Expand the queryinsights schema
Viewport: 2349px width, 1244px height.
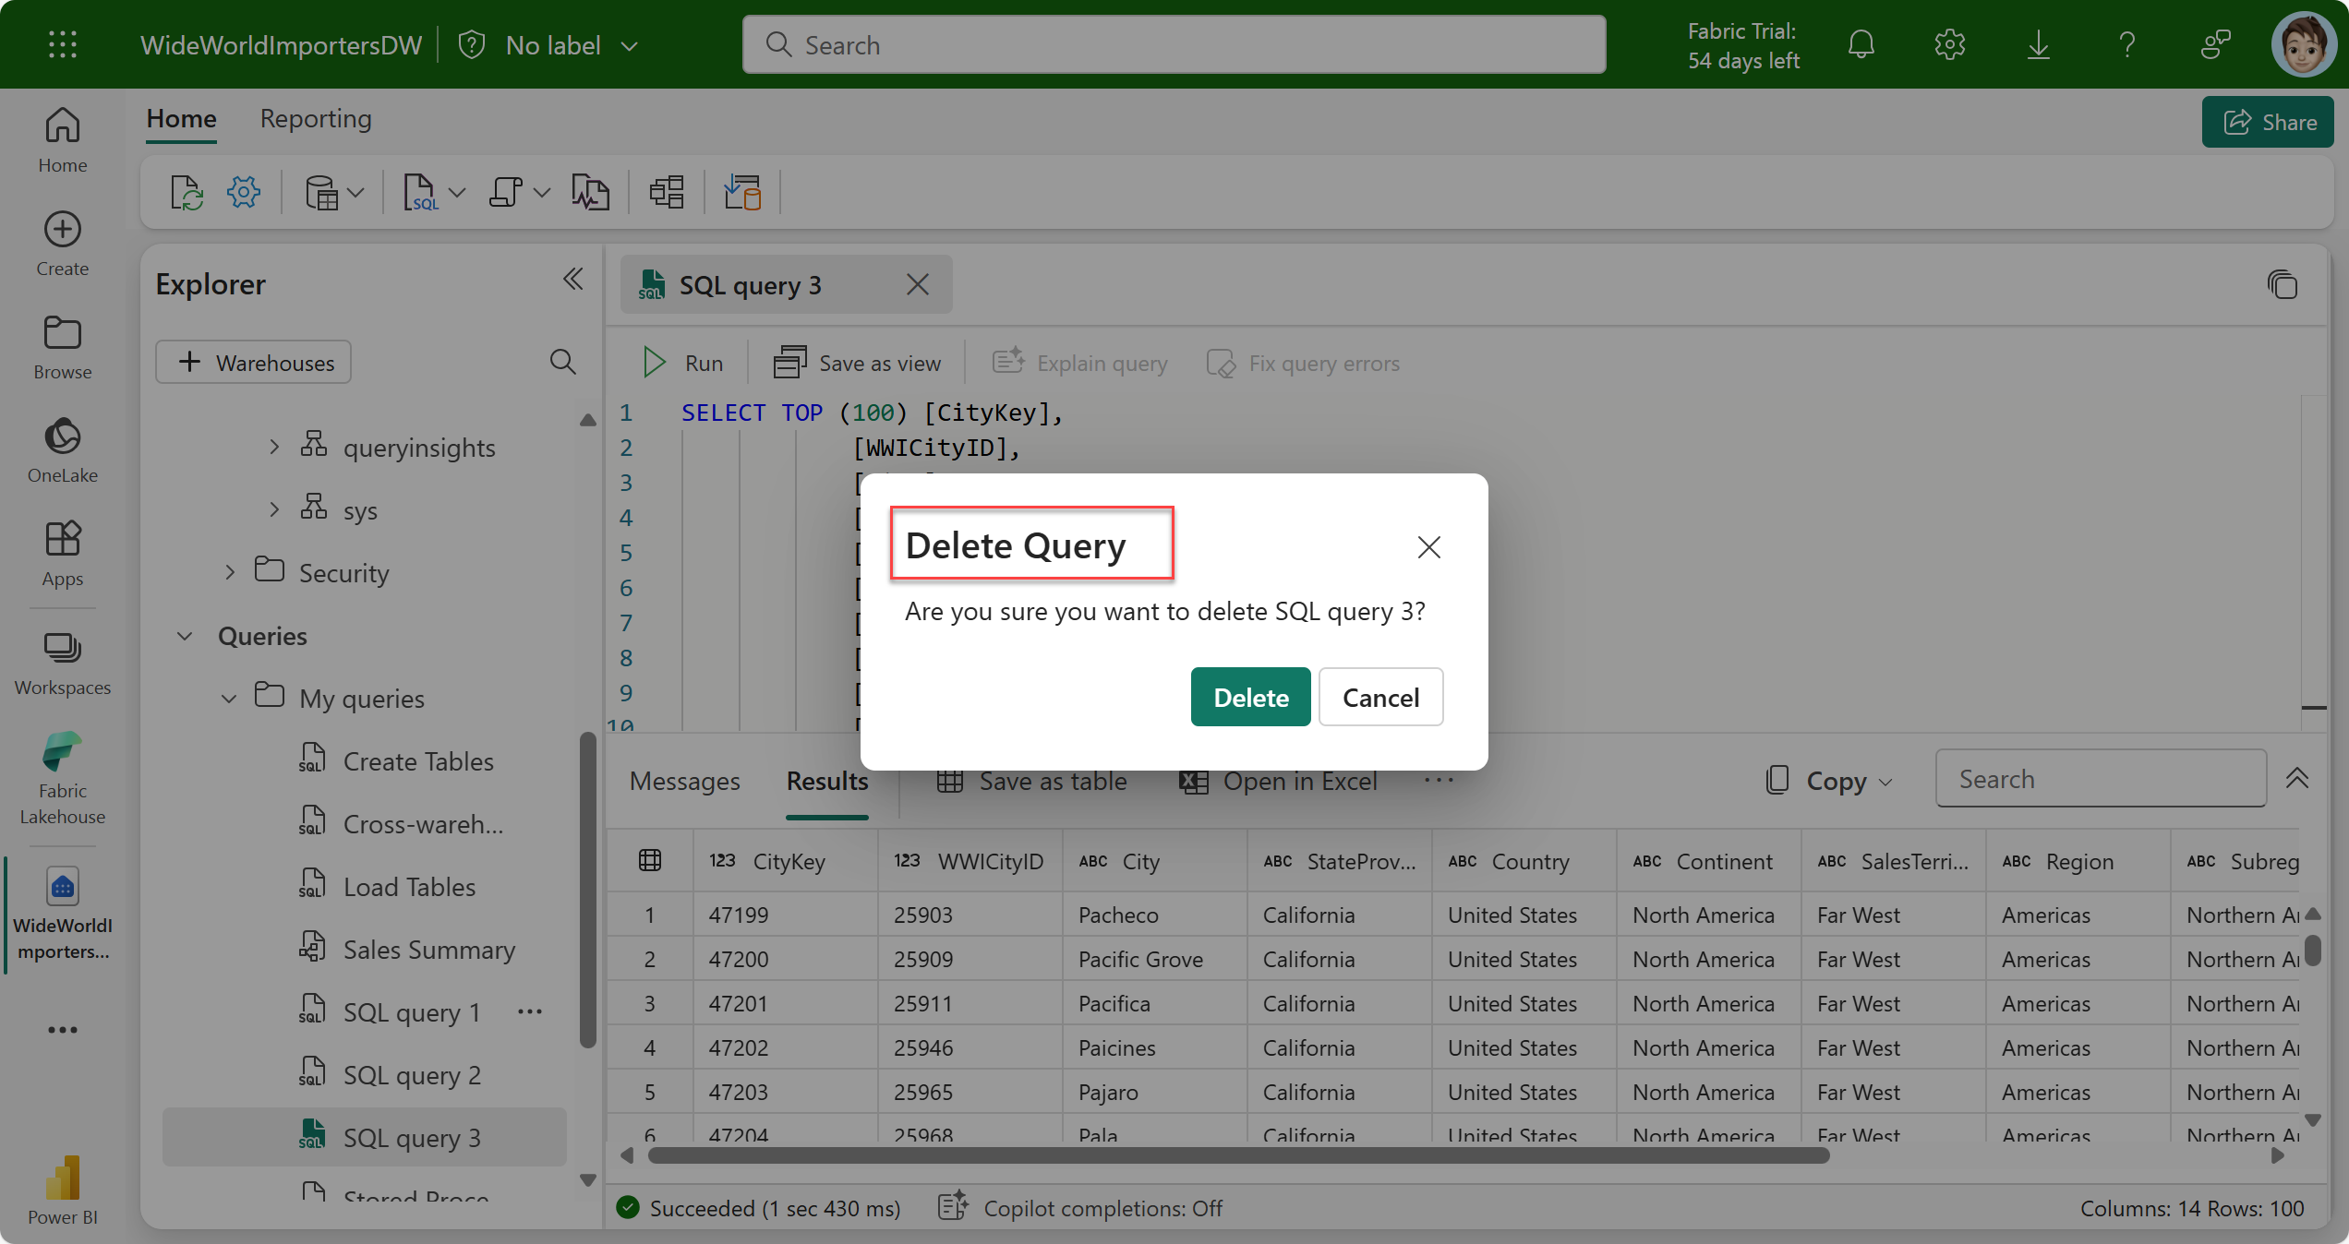[274, 448]
